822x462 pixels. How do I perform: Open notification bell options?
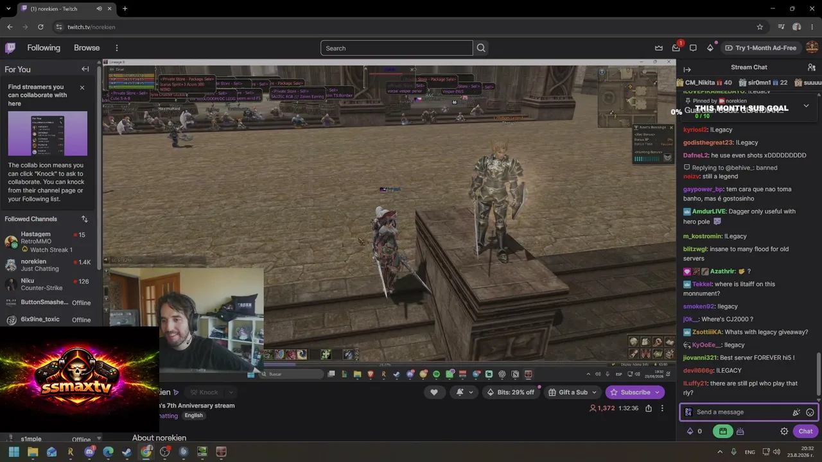coord(464,392)
